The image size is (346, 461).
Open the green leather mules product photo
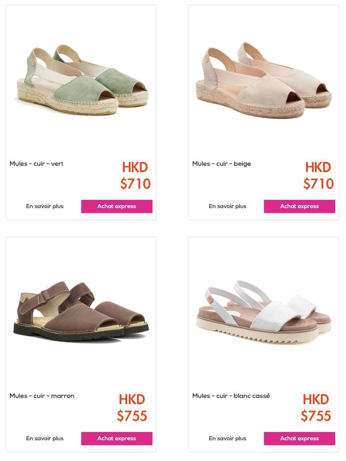(x=81, y=79)
